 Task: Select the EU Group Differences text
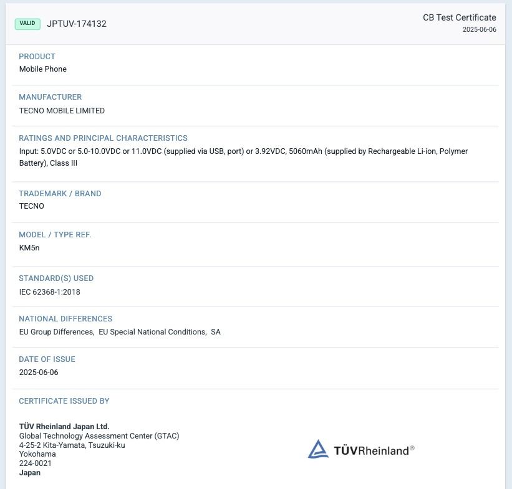pos(57,332)
